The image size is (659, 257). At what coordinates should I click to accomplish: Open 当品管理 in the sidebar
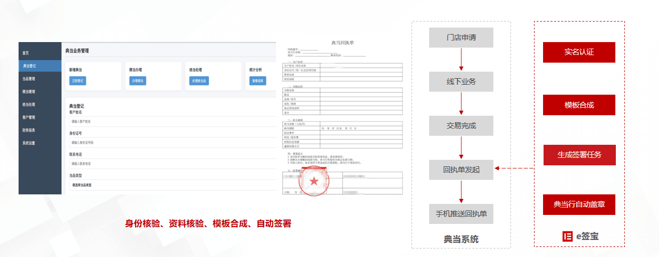(29, 79)
